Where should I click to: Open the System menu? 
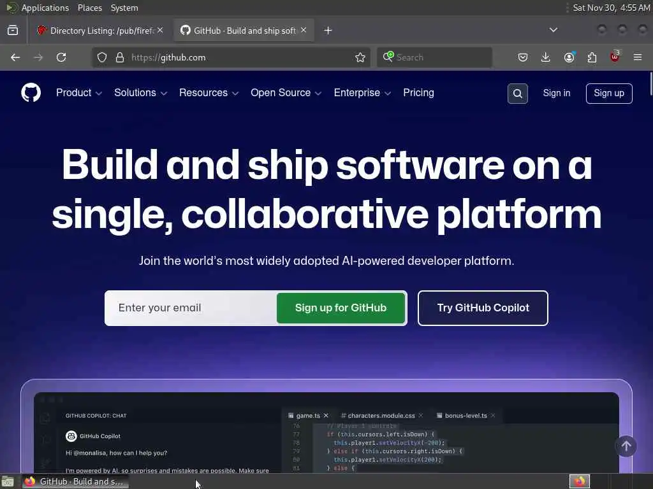[x=124, y=8]
